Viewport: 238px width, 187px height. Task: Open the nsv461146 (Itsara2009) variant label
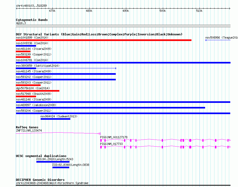click(34, 99)
